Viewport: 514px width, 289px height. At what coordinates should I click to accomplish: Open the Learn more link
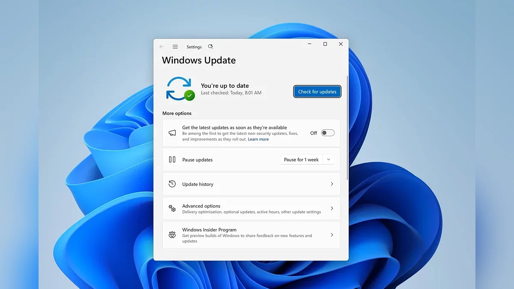coord(258,139)
